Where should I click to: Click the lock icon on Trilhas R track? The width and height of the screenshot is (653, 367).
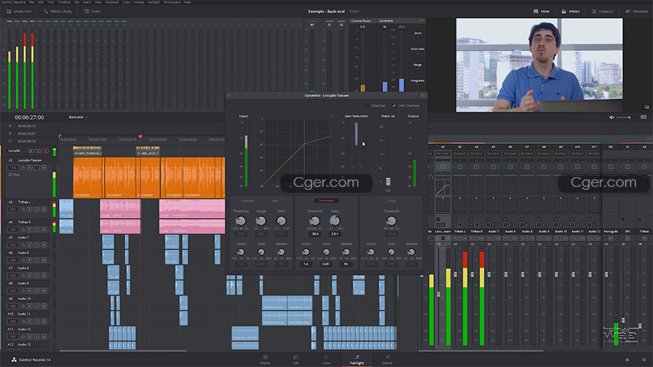(x=23, y=229)
